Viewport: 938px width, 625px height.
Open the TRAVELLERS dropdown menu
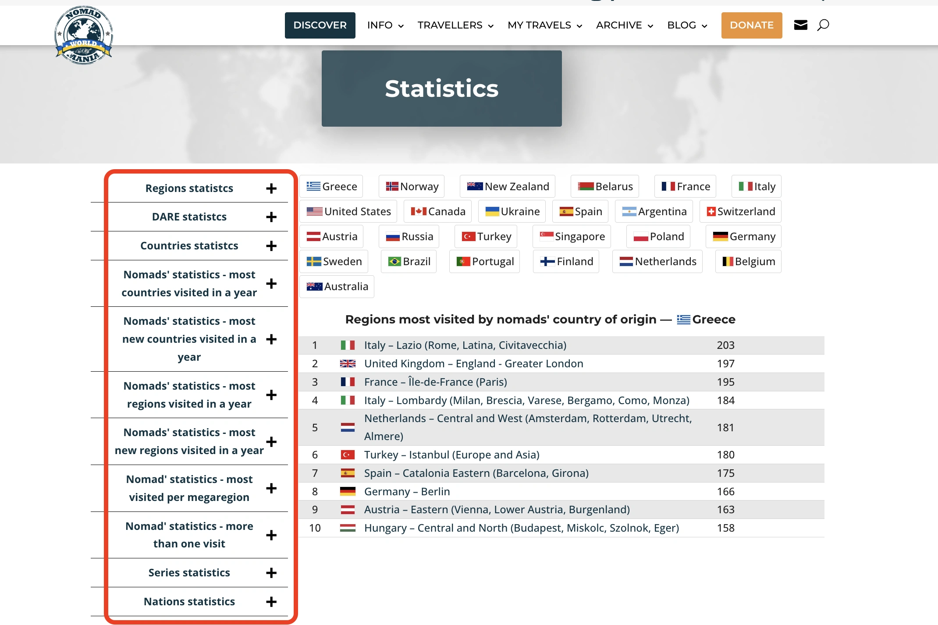[x=455, y=25]
